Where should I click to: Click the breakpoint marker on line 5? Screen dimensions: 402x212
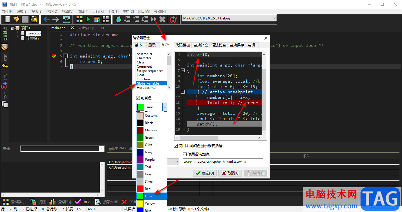(54, 56)
